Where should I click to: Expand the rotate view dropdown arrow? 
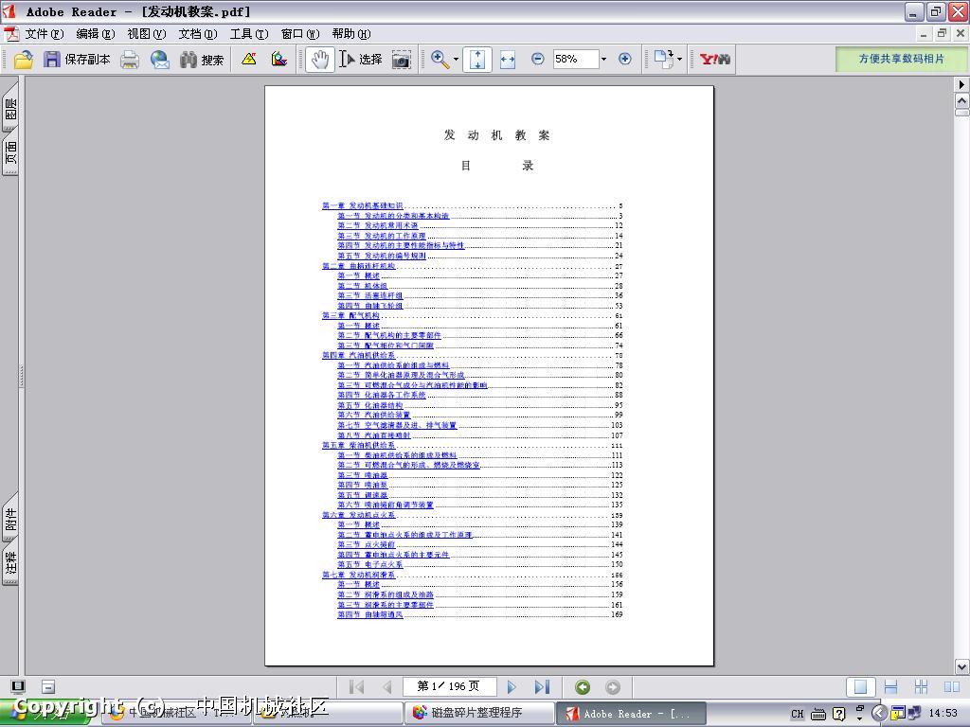(679, 60)
